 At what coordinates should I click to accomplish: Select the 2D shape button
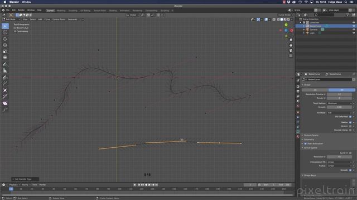pos(315,90)
